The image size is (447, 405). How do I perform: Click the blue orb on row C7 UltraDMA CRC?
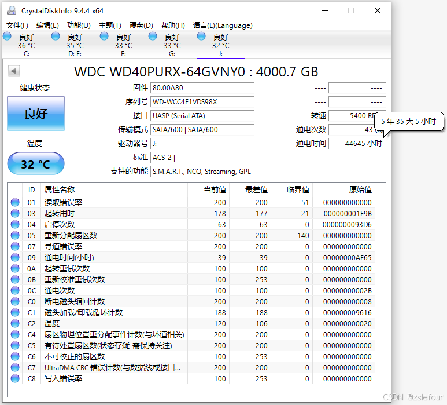pos(15,367)
